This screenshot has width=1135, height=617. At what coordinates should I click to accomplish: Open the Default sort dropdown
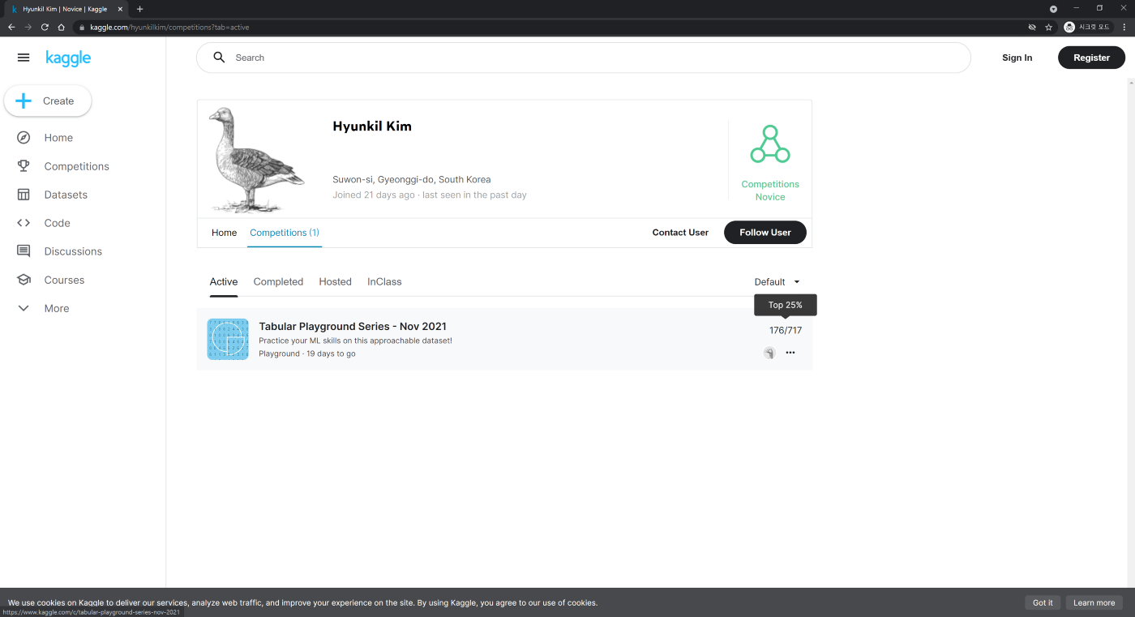pos(777,282)
